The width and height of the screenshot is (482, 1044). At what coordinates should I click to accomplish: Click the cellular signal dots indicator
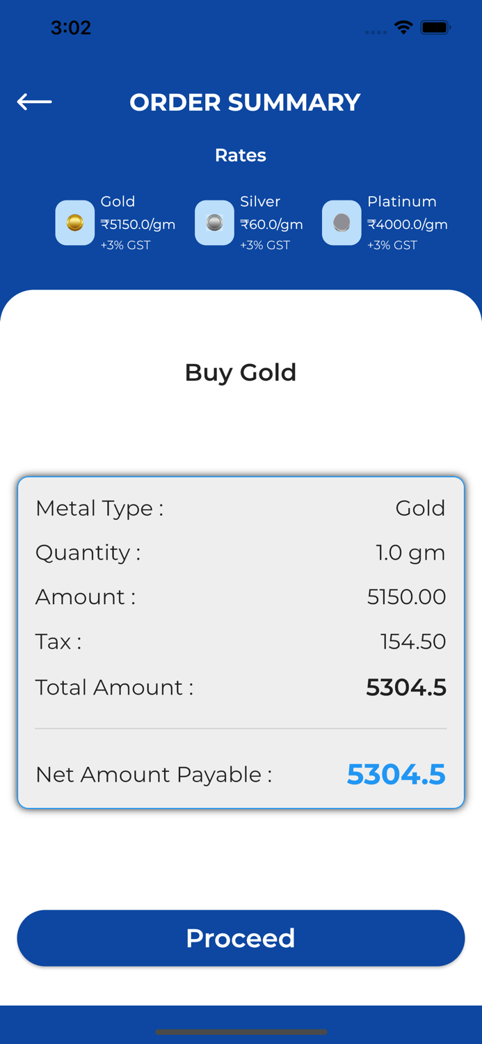coord(376,31)
